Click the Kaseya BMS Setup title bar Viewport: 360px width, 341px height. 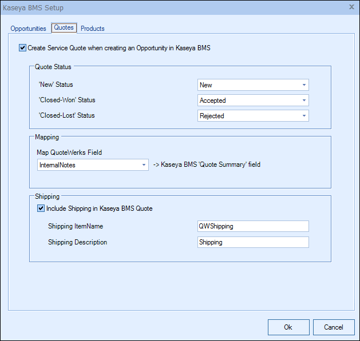coord(172,7)
